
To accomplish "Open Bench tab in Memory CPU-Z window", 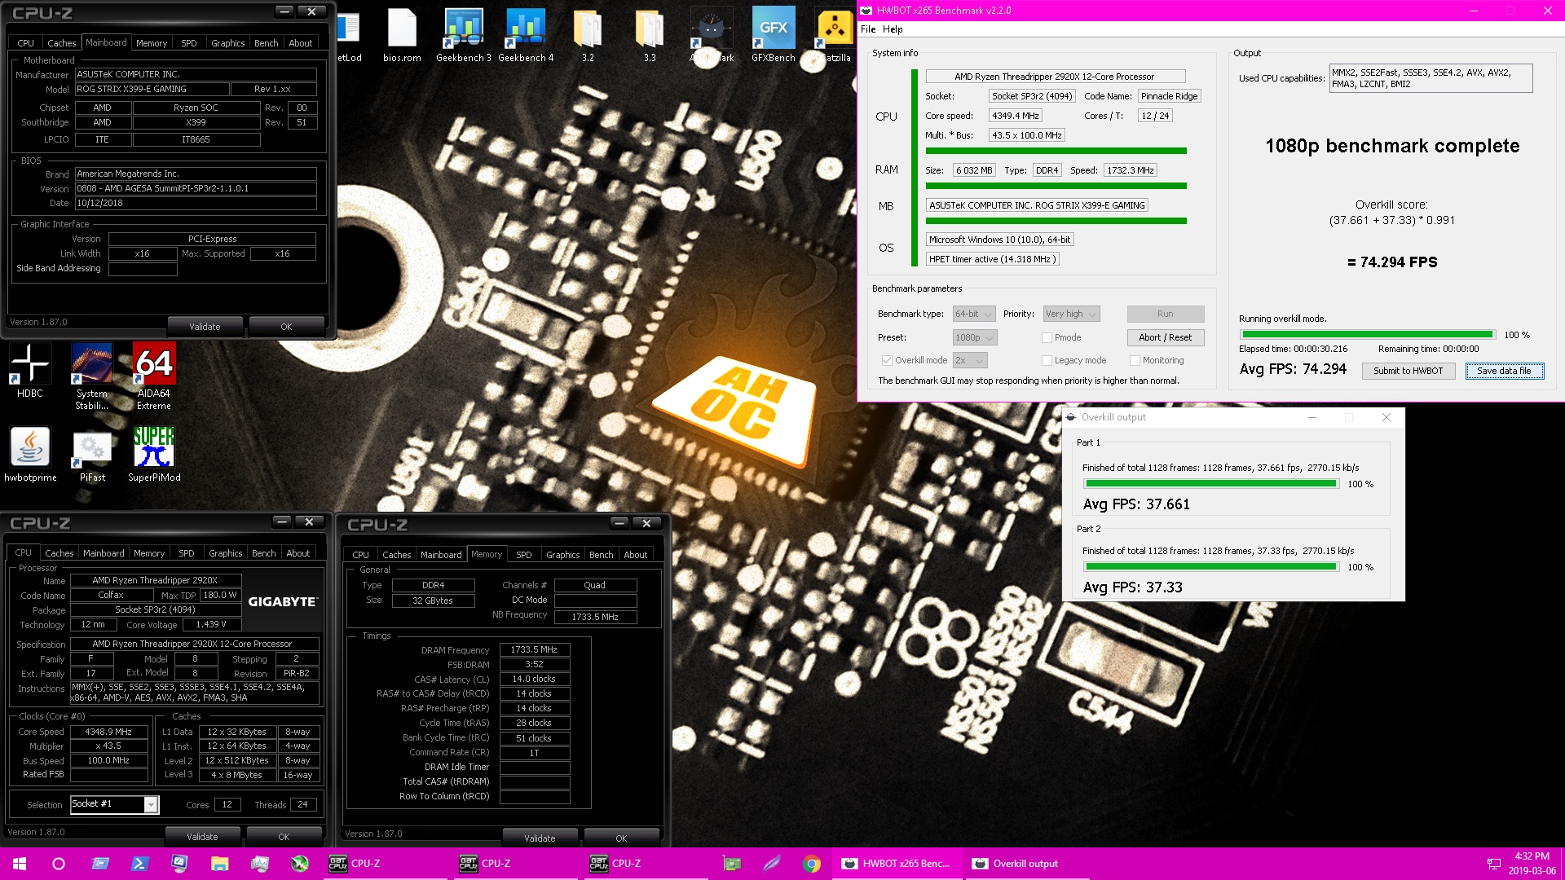I will tap(602, 555).
